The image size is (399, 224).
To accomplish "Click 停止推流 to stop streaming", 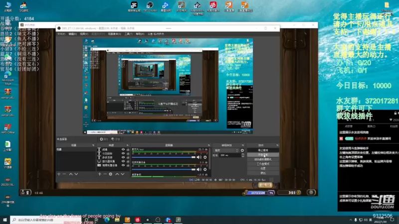I will 263,150.
